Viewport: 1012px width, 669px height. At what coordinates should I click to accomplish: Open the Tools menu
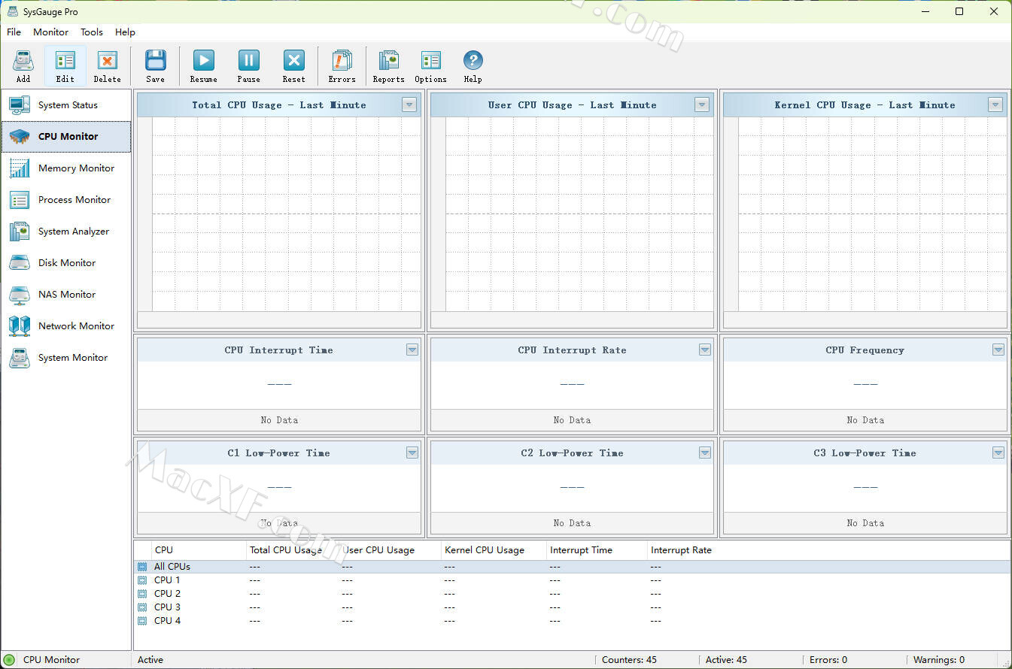coord(92,32)
